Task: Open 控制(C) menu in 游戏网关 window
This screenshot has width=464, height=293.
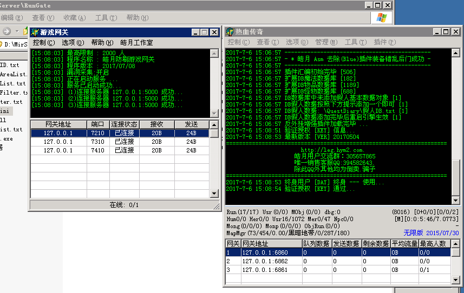Action: (44, 43)
